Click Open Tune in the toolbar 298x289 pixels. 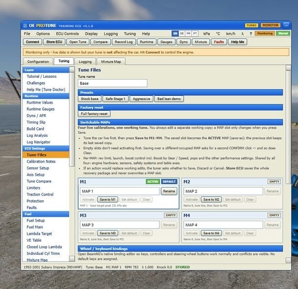(78, 42)
